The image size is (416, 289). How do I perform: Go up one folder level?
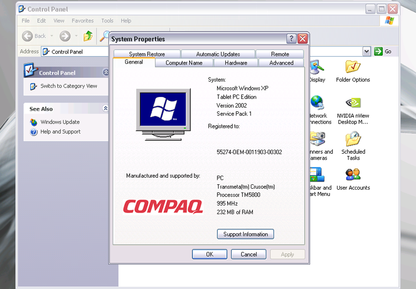tap(88, 36)
